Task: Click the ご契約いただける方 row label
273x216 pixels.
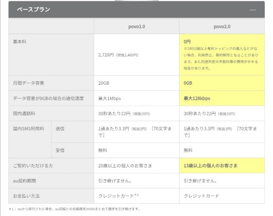Action: point(33,166)
